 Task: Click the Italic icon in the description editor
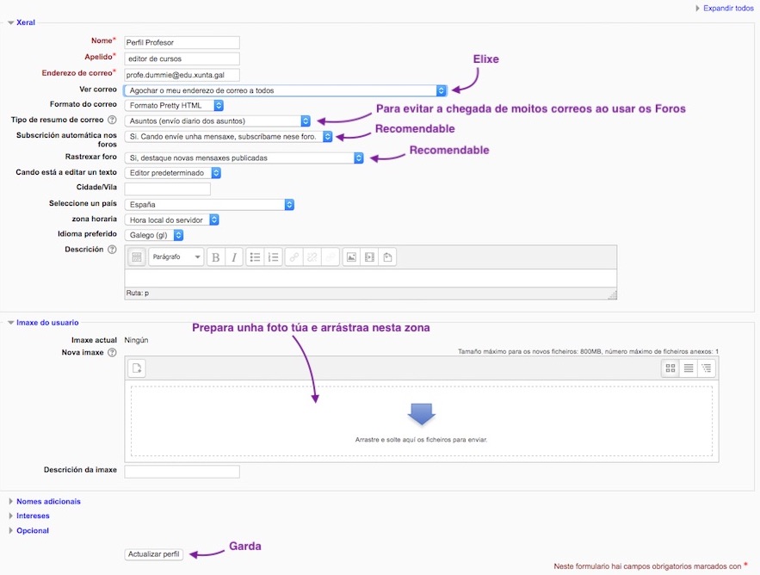(x=233, y=257)
